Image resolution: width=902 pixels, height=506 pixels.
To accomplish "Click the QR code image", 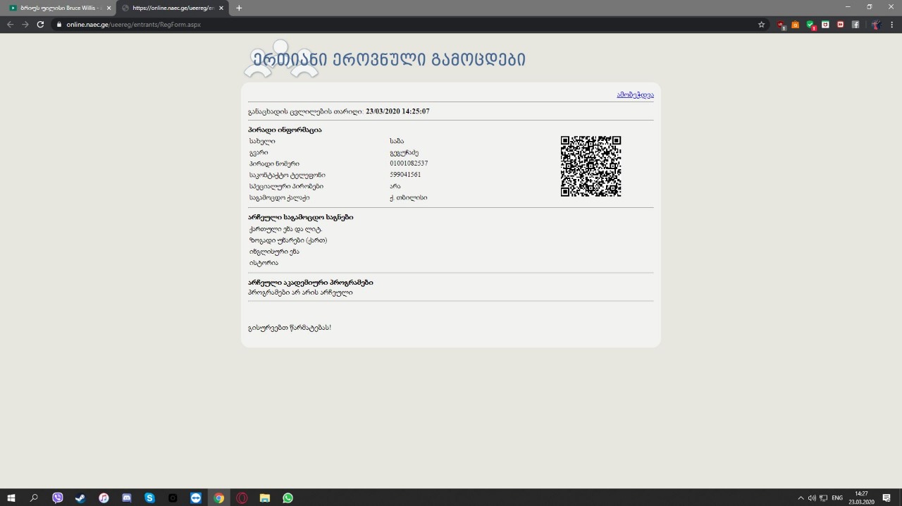I will 591,166.
